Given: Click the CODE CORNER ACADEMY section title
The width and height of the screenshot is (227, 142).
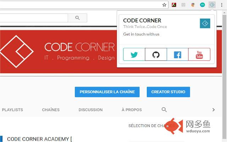Looking at the screenshot, I should pyautogui.click(x=39, y=139).
